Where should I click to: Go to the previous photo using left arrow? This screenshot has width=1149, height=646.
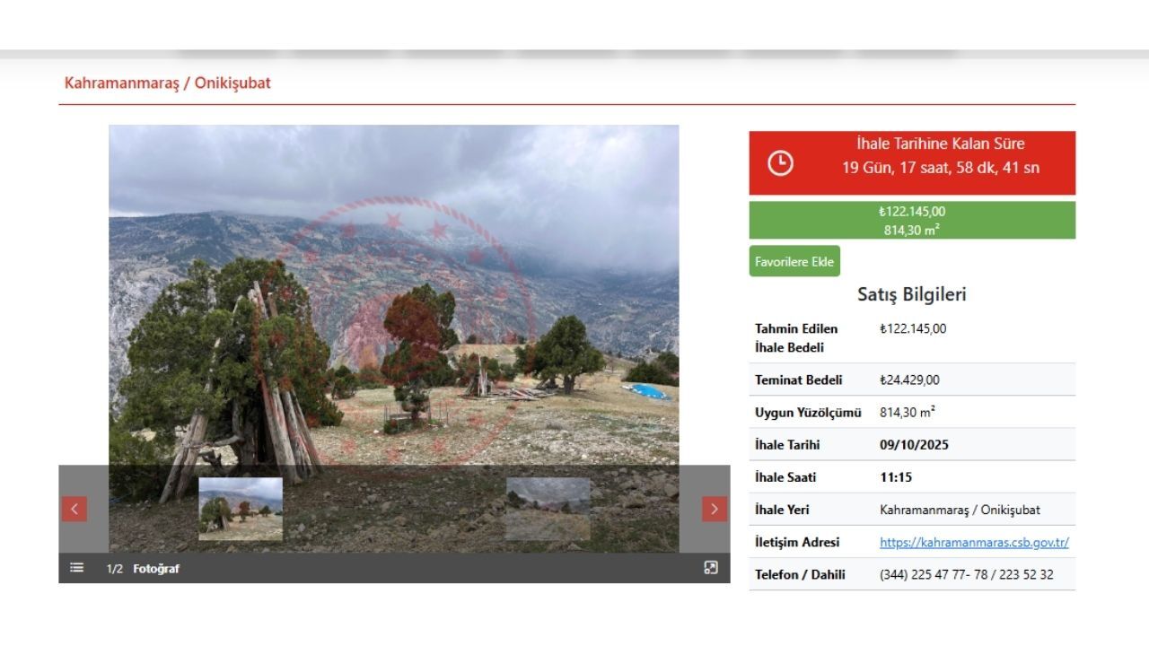coord(74,509)
